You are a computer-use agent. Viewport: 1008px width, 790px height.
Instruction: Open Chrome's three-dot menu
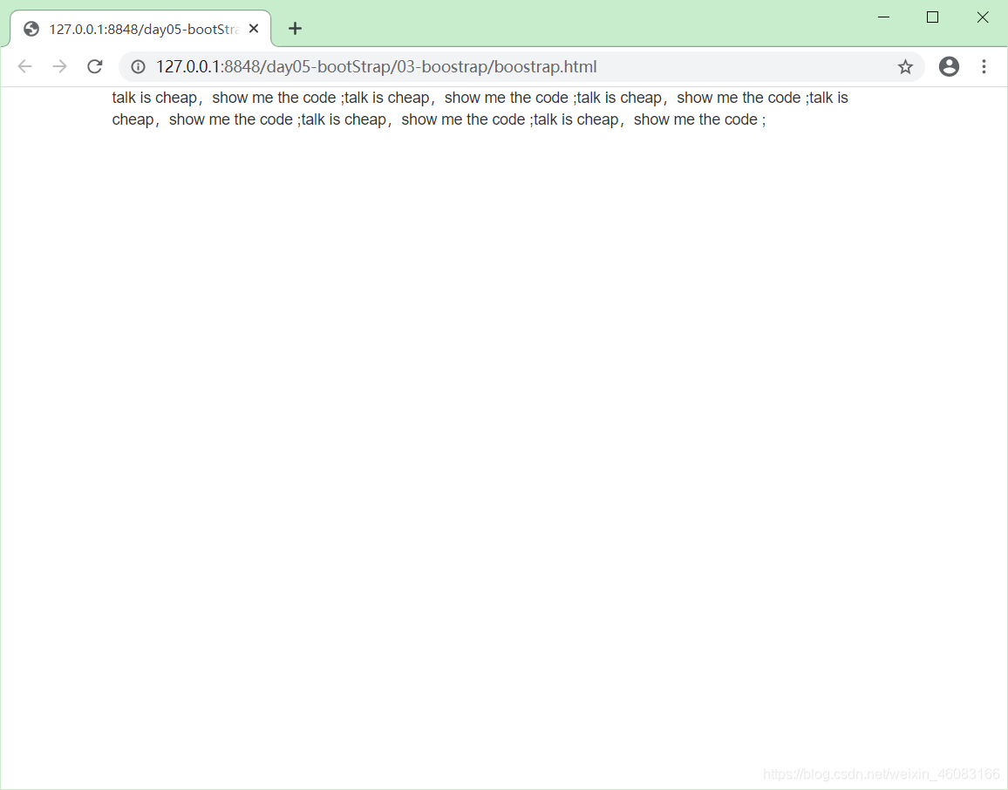coord(984,67)
